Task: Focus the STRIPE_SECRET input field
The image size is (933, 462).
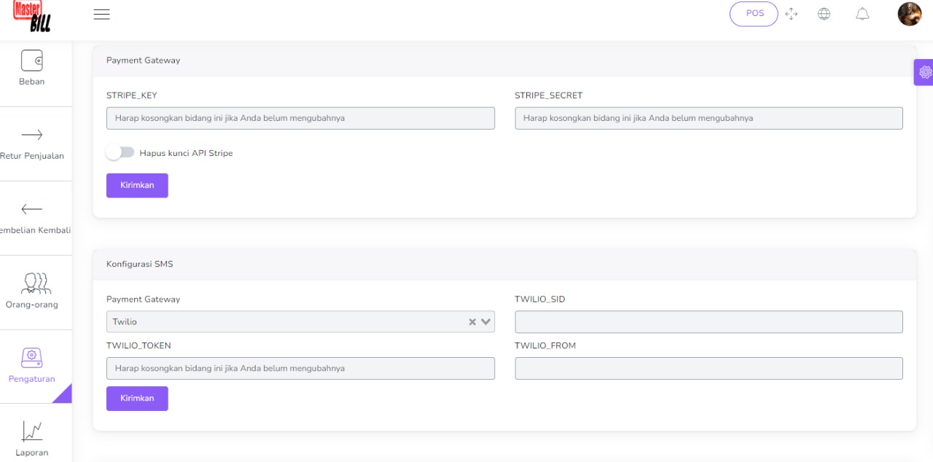Action: pos(708,118)
